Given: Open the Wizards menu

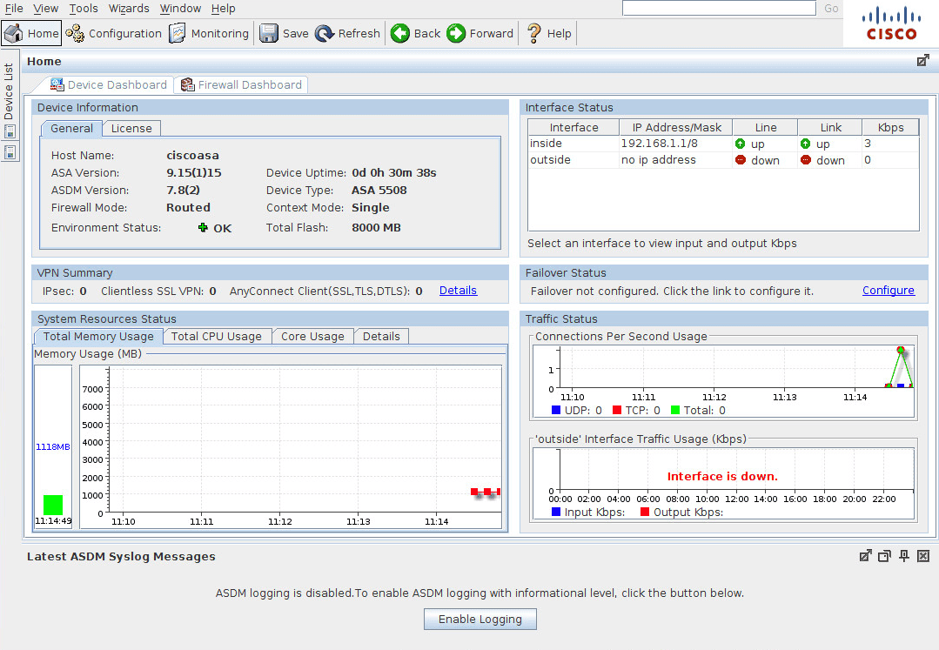Looking at the screenshot, I should pos(129,8).
